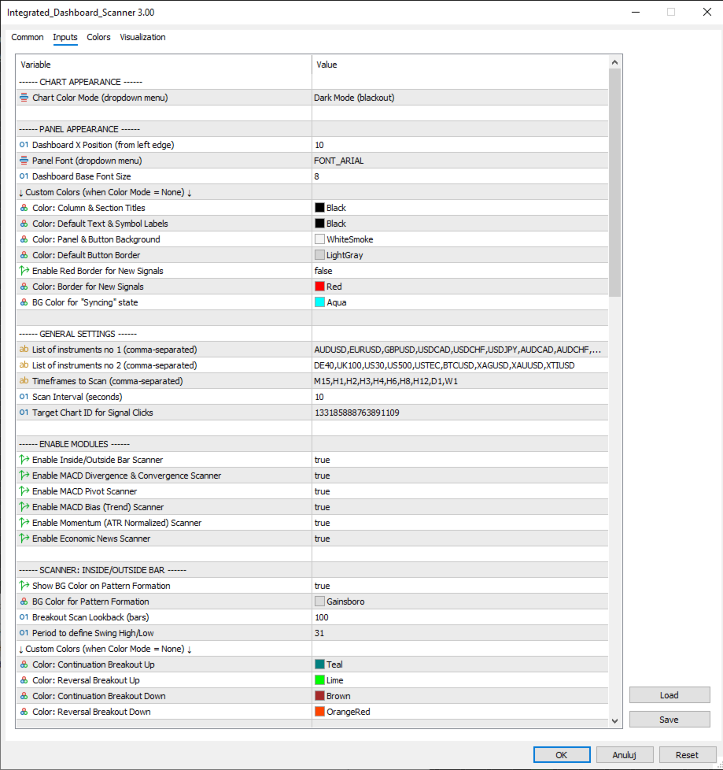Click color icon beside Default Text & Symbol Labels
Screen dimensions: 723x770
24,224
